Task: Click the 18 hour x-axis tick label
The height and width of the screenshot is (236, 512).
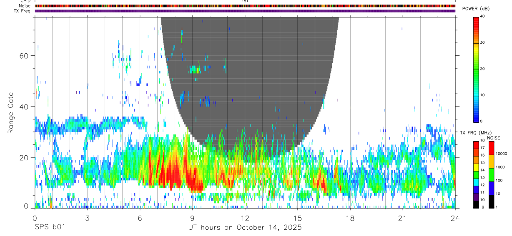Action: click(x=350, y=218)
